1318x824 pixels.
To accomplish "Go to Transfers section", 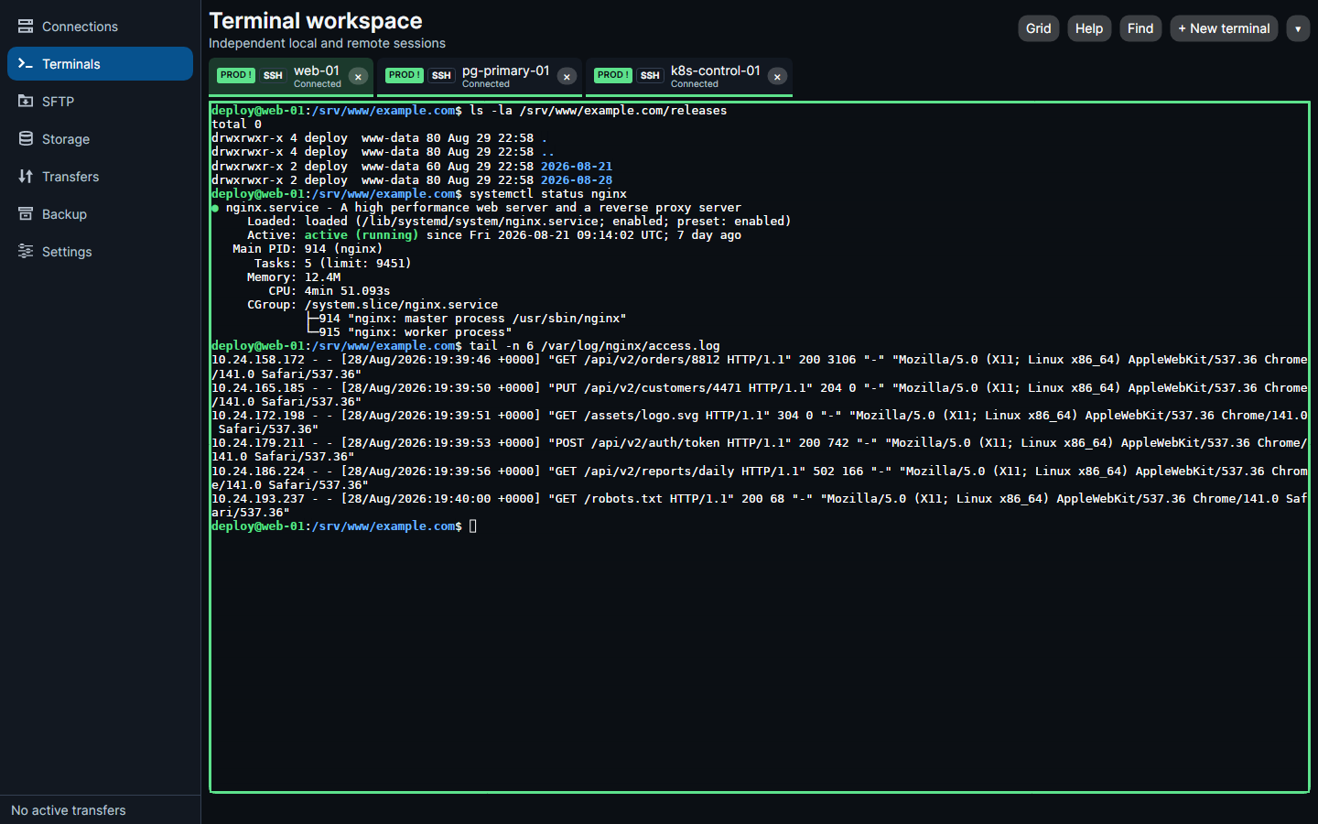I will point(100,177).
